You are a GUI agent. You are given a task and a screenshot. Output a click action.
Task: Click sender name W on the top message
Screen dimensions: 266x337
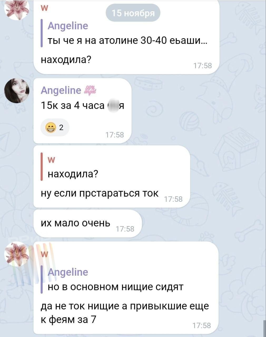point(45,8)
